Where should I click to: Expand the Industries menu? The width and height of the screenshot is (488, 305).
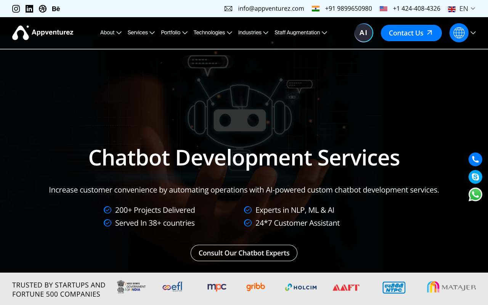coord(253,32)
